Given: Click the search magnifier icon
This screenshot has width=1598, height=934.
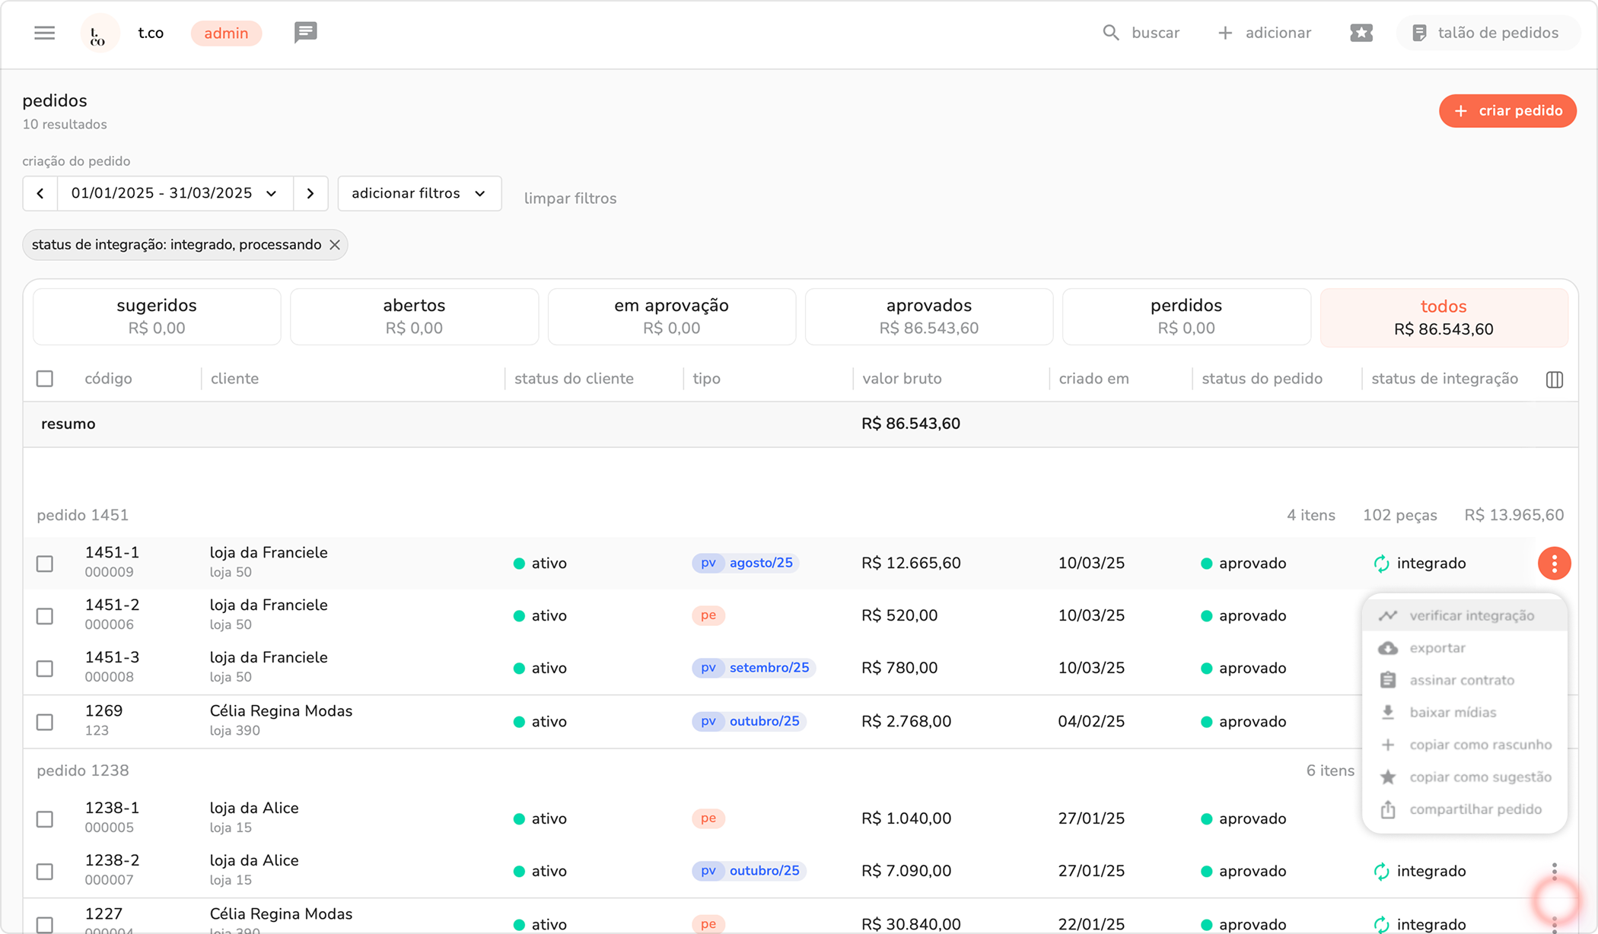Looking at the screenshot, I should tap(1111, 33).
